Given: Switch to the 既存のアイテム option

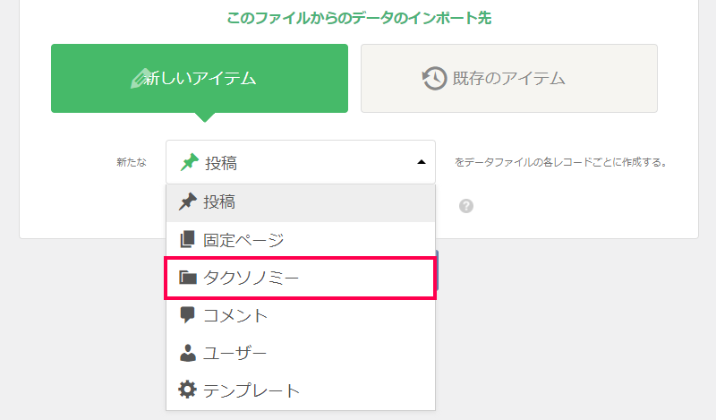Looking at the screenshot, I should pos(509,78).
